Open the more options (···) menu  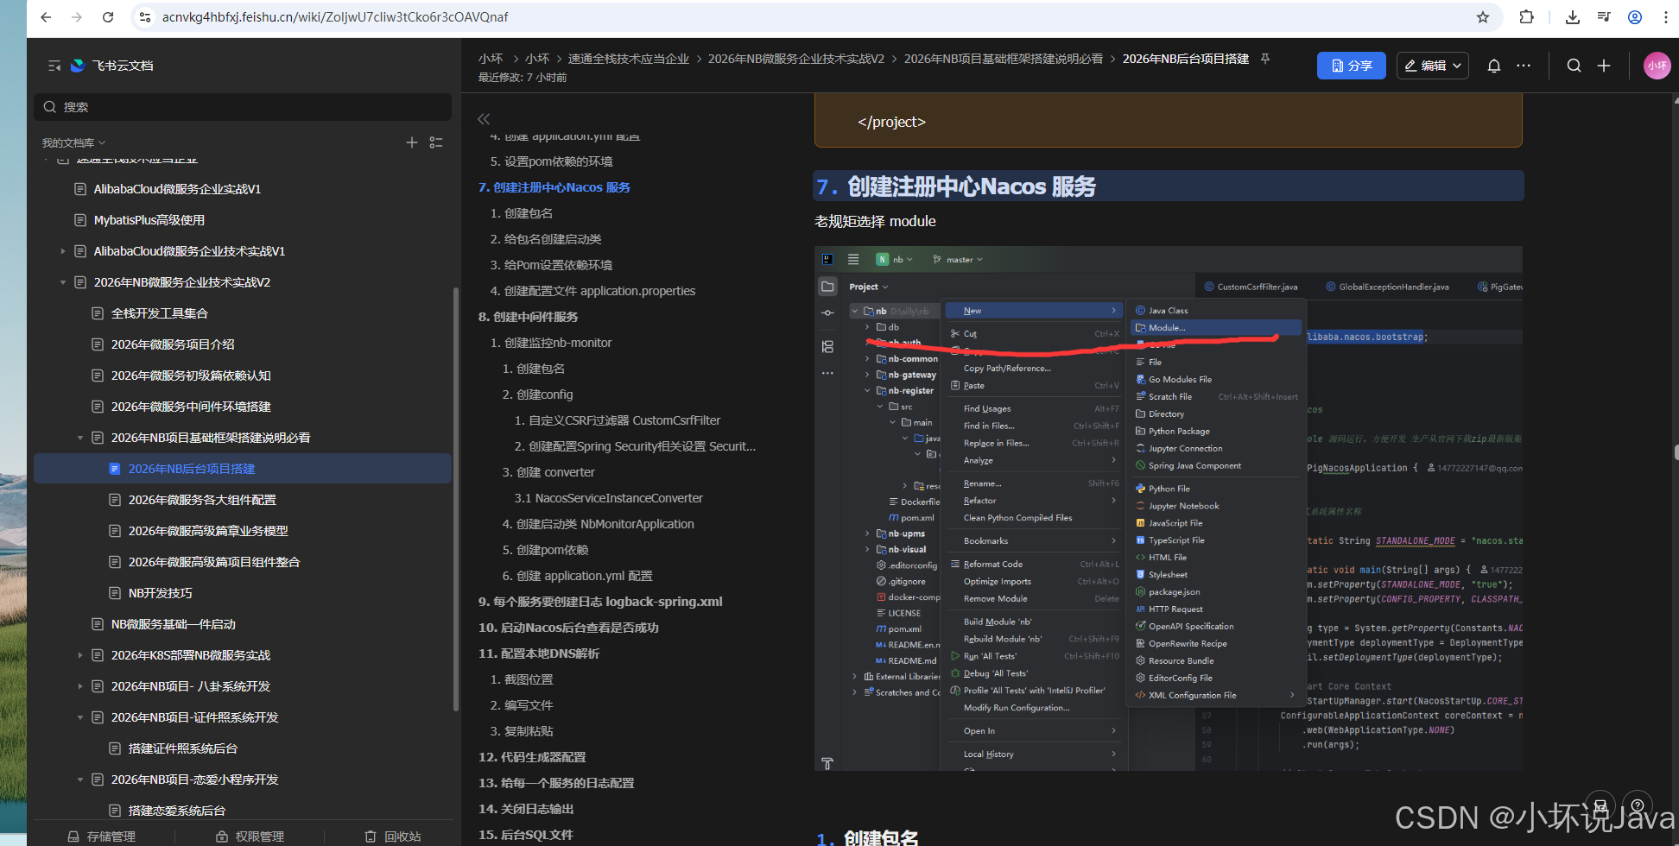click(x=1524, y=65)
